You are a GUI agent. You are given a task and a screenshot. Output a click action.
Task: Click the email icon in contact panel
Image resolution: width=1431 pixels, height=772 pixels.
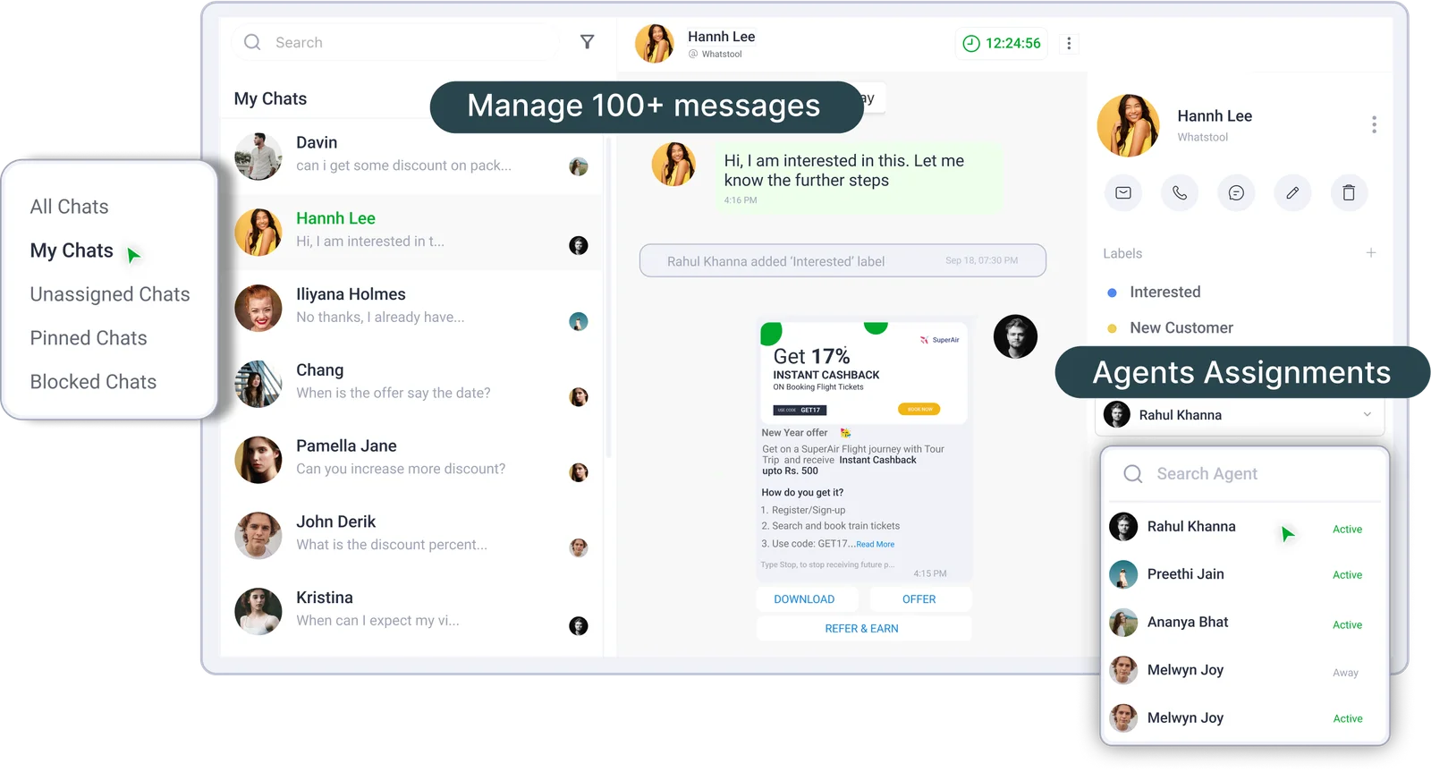pos(1123,193)
